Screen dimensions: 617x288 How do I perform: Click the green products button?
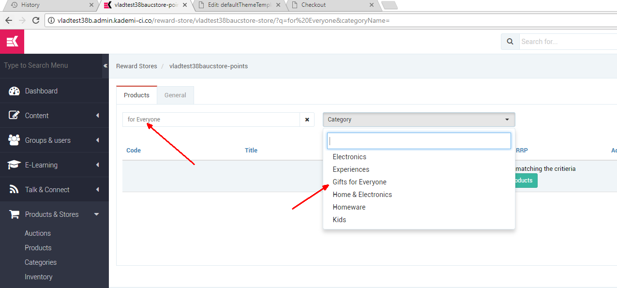click(x=526, y=181)
